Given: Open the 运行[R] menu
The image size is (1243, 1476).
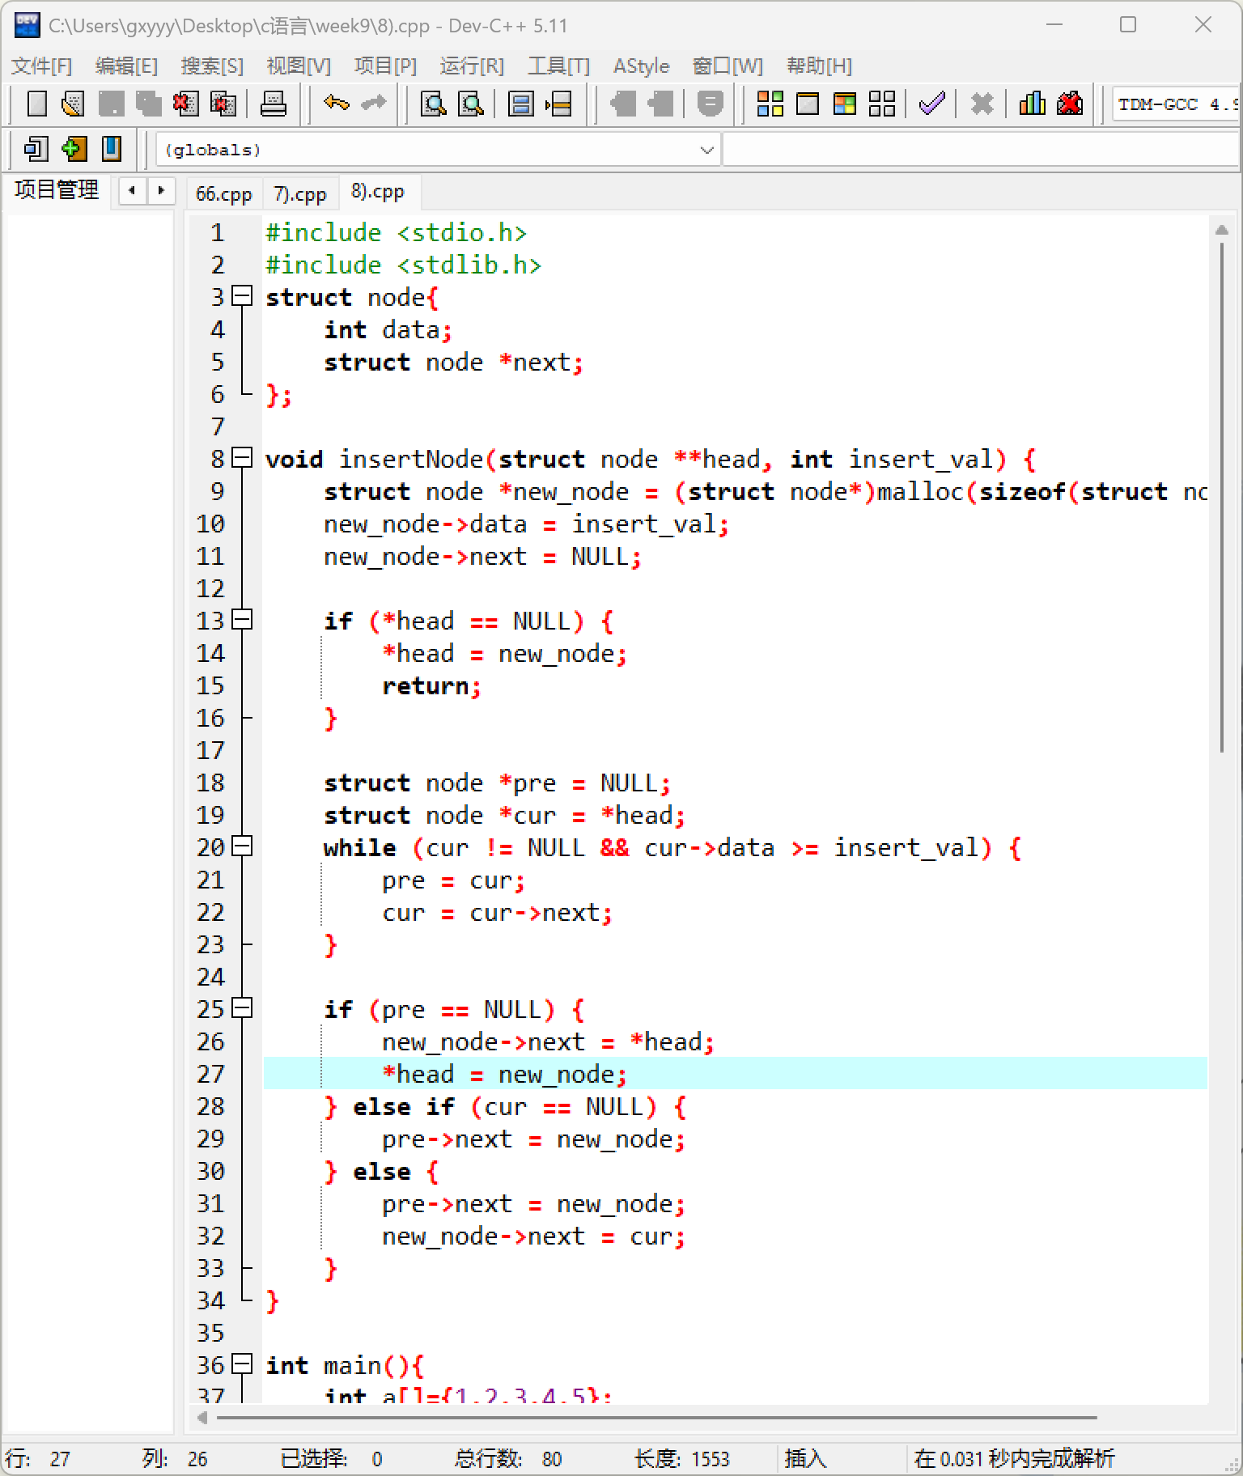Looking at the screenshot, I should (472, 66).
